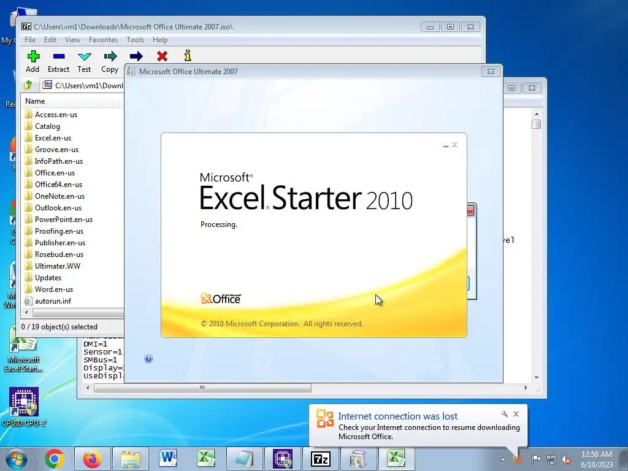Show hidden tray icons arrow

[x=503, y=460]
